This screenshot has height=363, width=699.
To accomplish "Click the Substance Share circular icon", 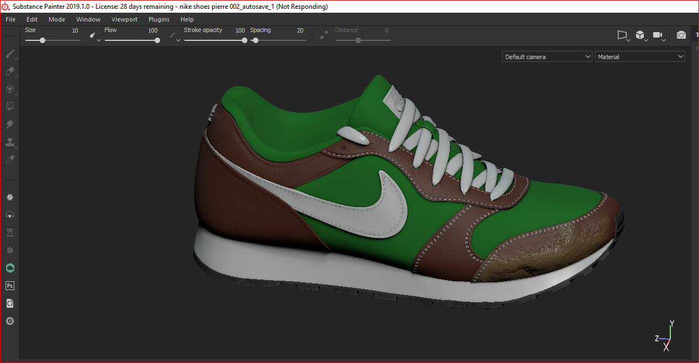I will tap(10, 321).
